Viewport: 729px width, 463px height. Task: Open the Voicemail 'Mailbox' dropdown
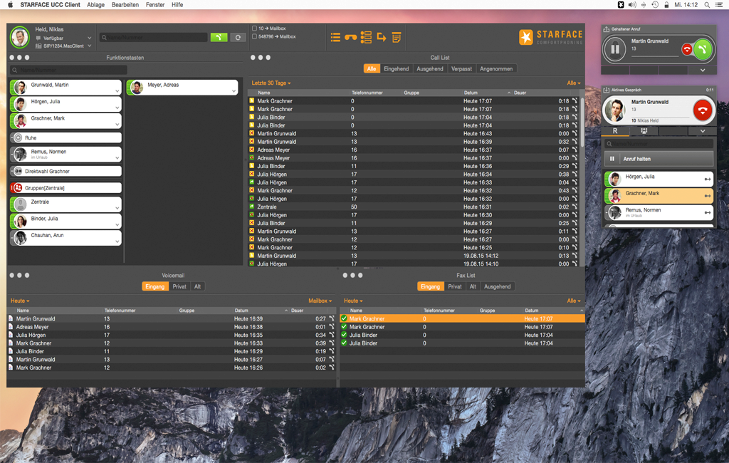320,301
